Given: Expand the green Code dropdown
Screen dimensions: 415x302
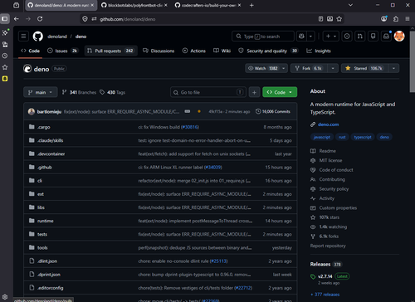Looking at the screenshot, I should pos(280,92).
